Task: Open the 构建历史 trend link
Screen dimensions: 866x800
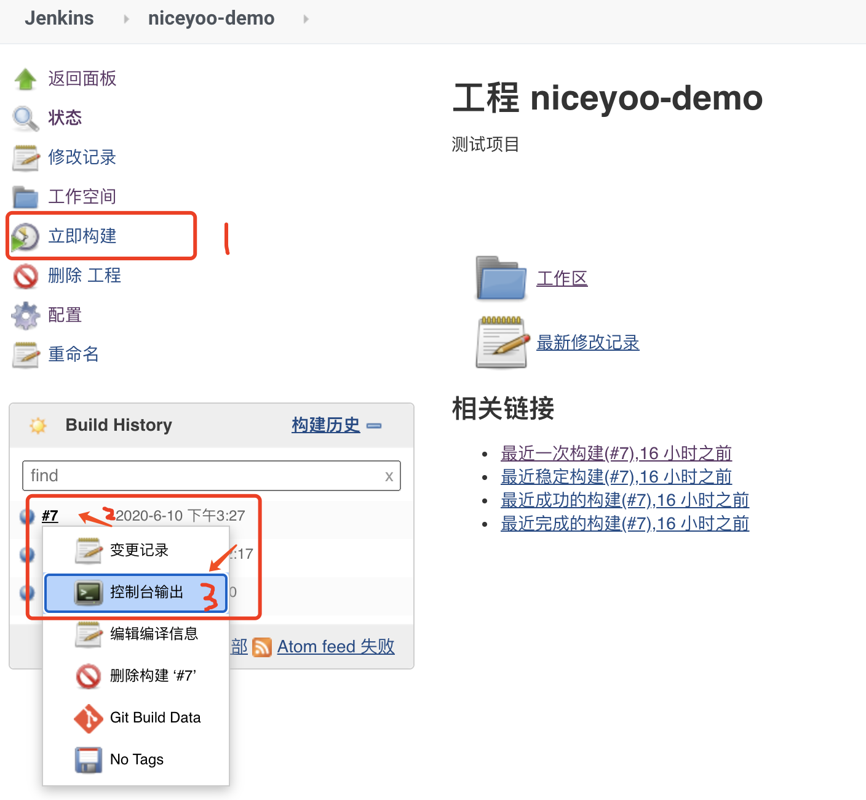Action: 326,425
